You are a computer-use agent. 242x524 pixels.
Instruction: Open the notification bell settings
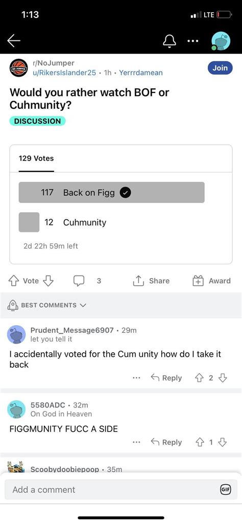point(169,41)
